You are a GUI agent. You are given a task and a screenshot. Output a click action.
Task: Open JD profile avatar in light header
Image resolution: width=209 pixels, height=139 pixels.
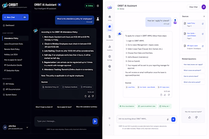point(204,7)
